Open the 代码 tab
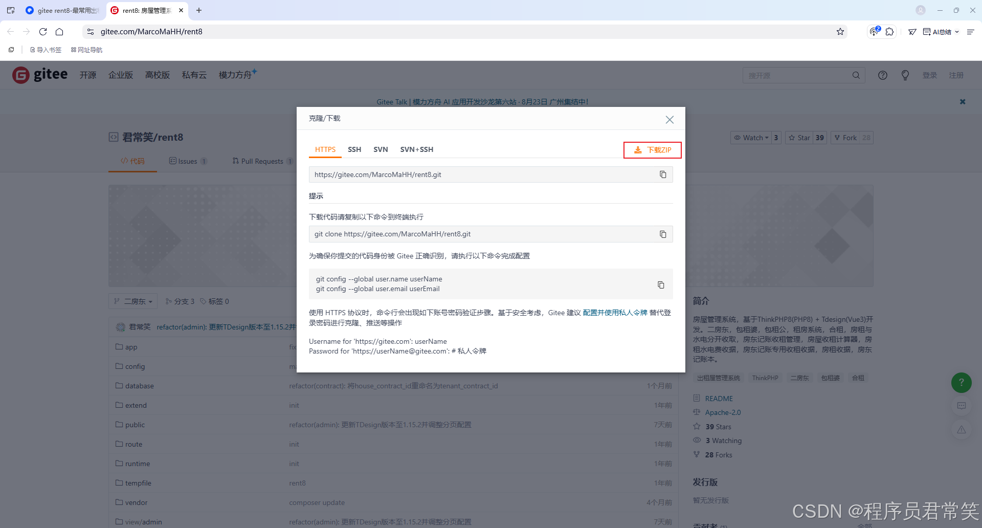Viewport: 982px width, 528px height. (x=132, y=161)
